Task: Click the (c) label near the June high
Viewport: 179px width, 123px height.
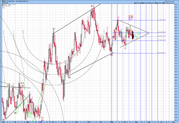Action: [x=8, y=85]
